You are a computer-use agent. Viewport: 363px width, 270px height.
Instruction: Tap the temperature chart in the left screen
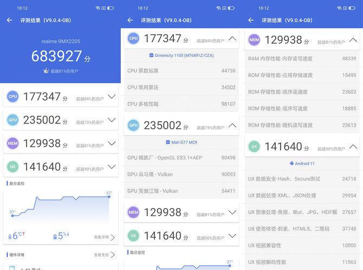[61, 207]
